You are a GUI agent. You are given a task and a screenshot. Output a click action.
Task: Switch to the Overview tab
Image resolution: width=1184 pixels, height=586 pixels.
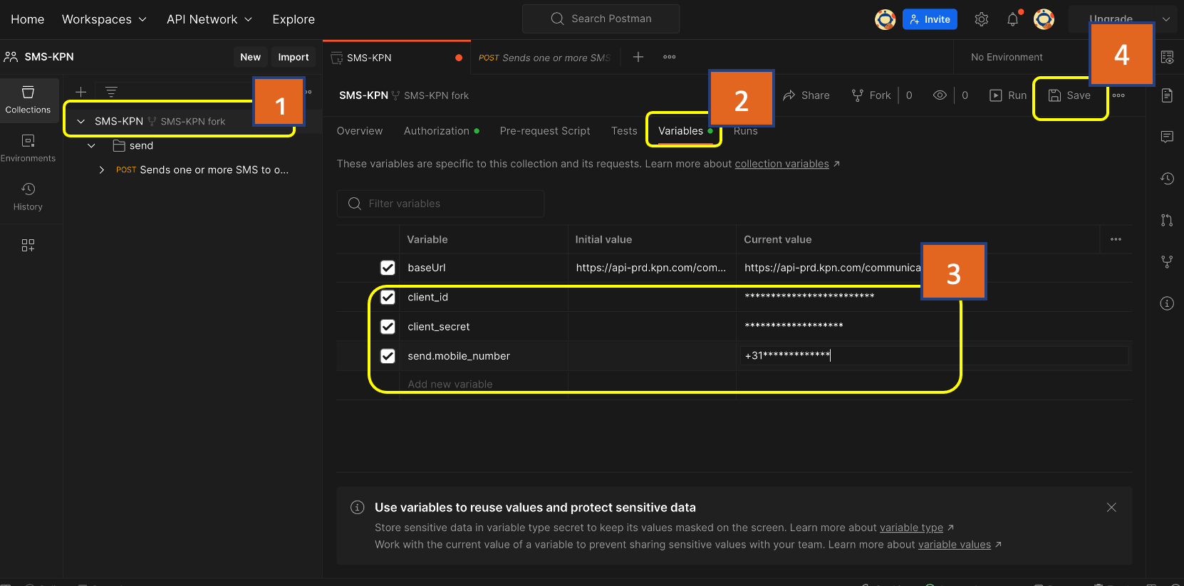coord(360,131)
